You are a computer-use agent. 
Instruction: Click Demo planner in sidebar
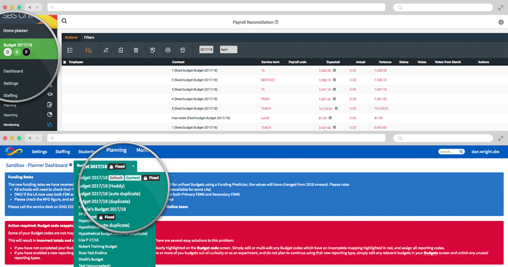click(16, 31)
